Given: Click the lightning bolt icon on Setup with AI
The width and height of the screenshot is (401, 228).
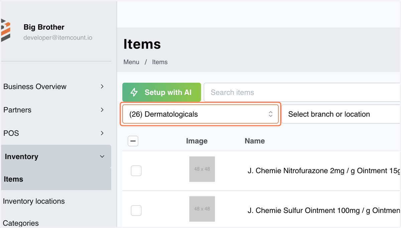Looking at the screenshot, I should (134, 92).
